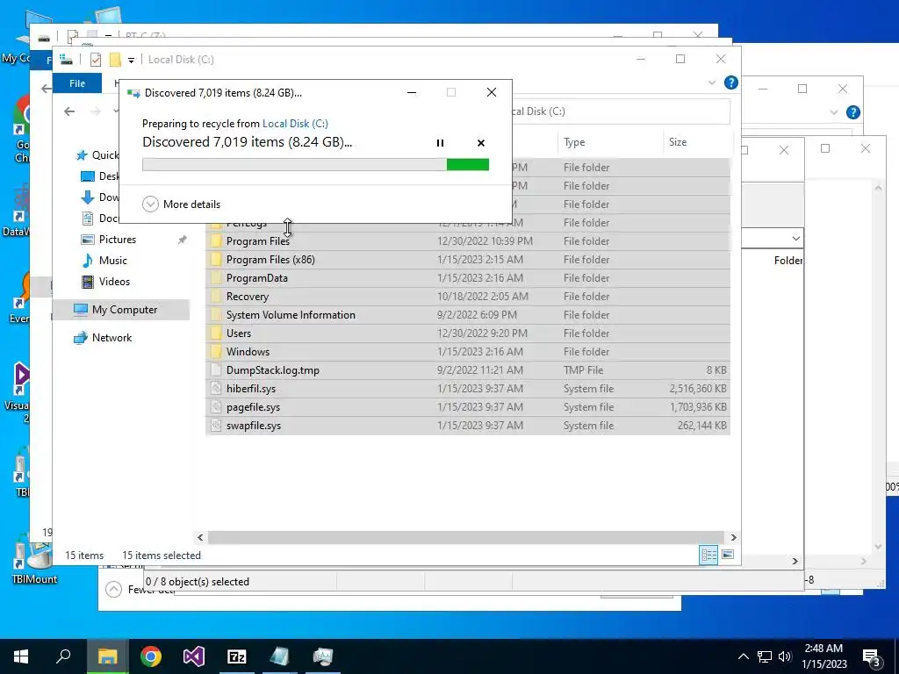899x674 pixels.
Task: Click the hiberfil.sys file icon
Action: pyautogui.click(x=216, y=389)
